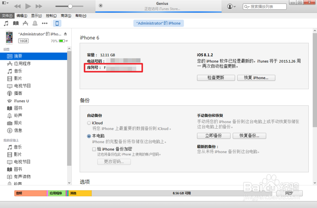Open the App Store media icon

[x=25, y=23]
